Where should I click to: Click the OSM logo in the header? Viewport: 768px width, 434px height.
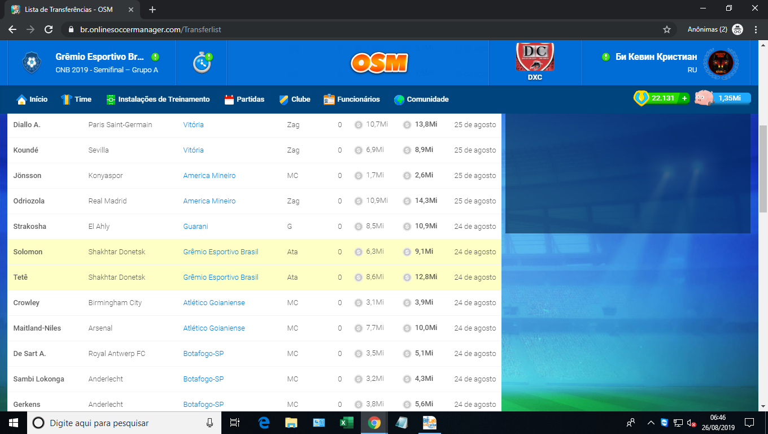(x=379, y=63)
